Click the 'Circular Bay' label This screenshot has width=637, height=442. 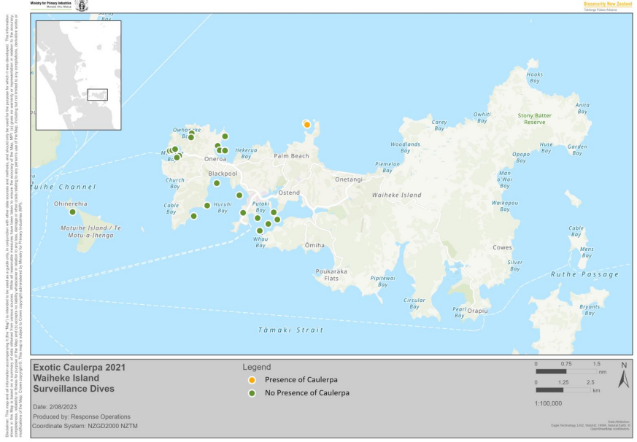pyautogui.click(x=414, y=303)
